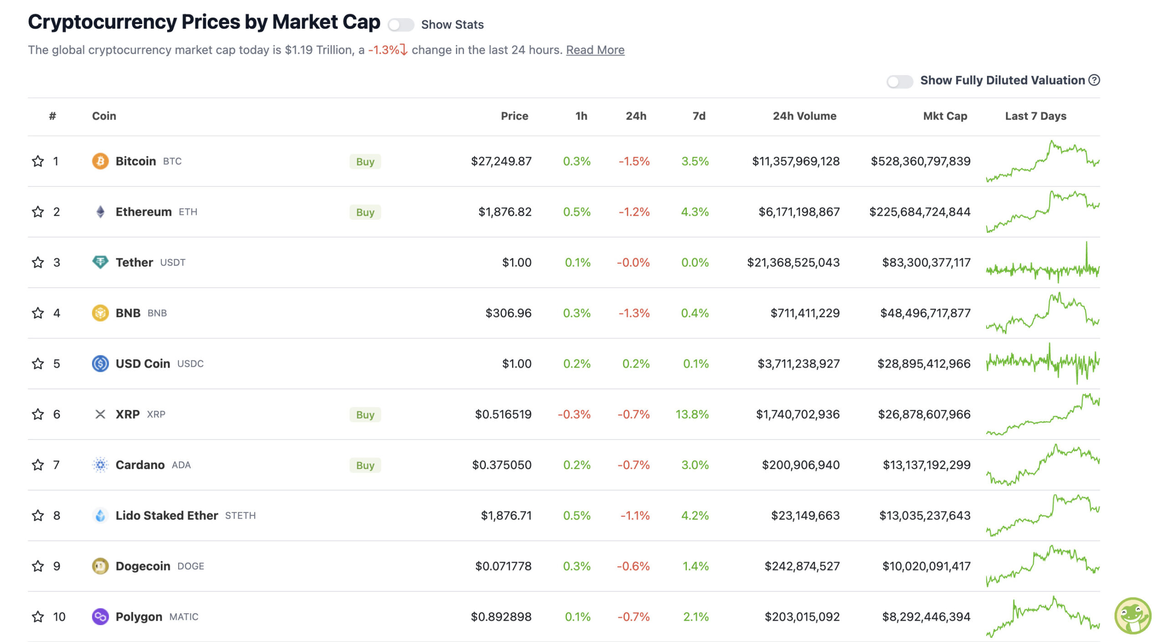Click the Polygon MATIC logo icon
Image resolution: width=1166 pixels, height=642 pixels.
click(x=100, y=617)
